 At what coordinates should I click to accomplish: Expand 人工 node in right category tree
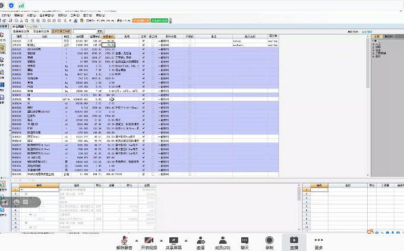tap(373, 44)
